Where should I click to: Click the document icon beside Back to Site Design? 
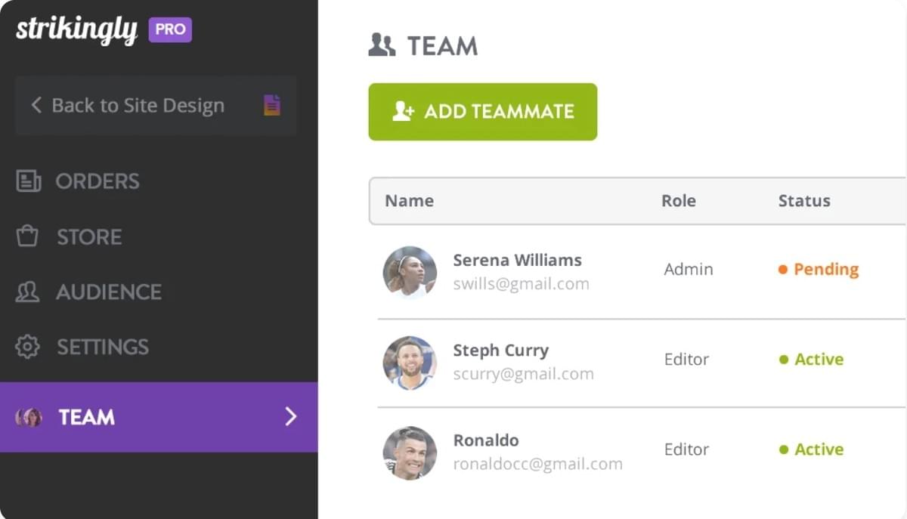(x=271, y=106)
